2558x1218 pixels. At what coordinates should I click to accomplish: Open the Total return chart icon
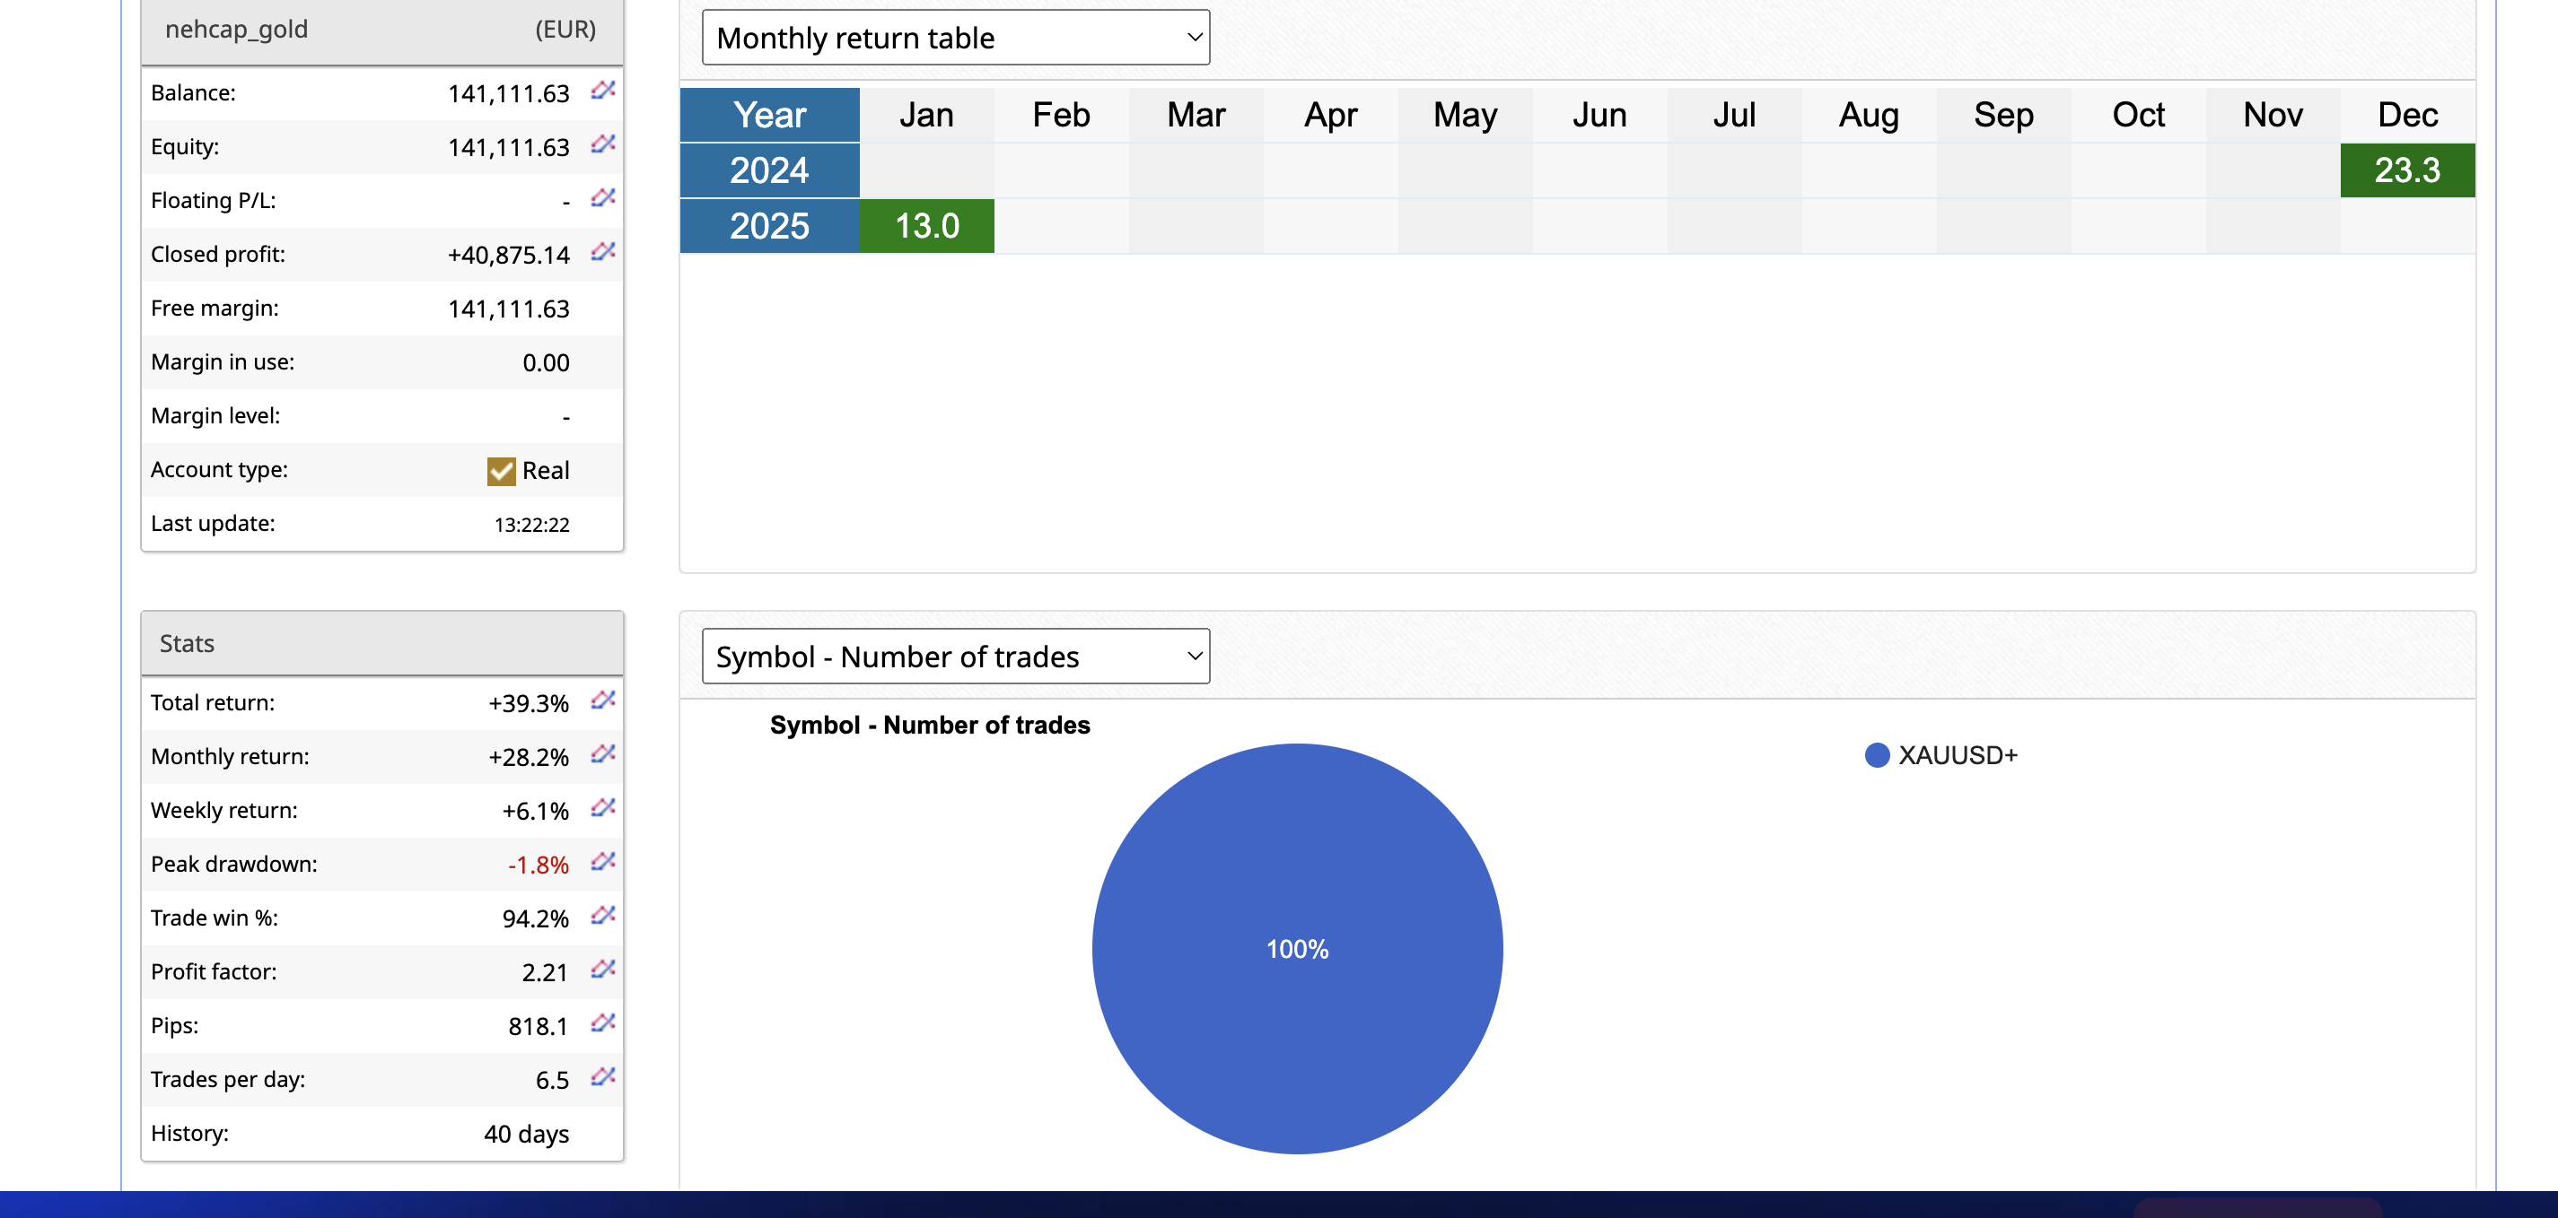tap(603, 700)
